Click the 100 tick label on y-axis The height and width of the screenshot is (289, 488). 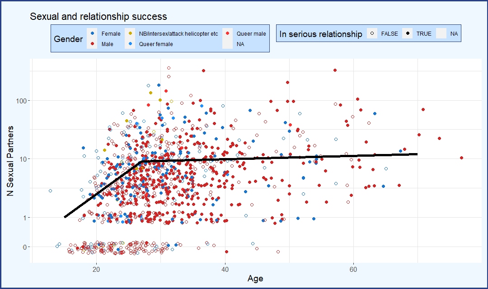[21, 100]
